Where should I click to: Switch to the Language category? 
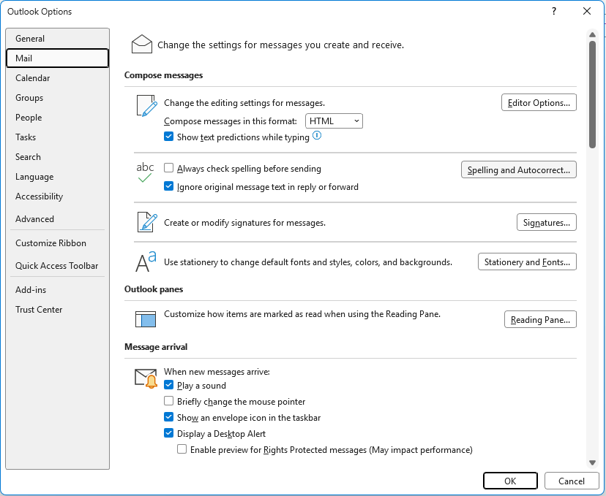(58, 177)
